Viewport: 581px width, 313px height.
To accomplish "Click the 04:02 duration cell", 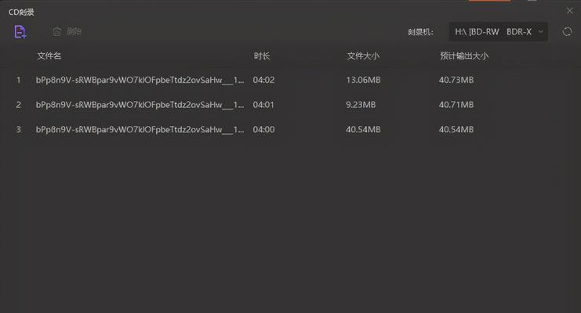I will [x=263, y=80].
